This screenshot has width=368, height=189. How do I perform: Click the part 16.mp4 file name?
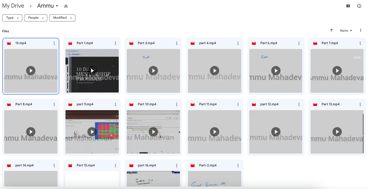[x=147, y=165]
